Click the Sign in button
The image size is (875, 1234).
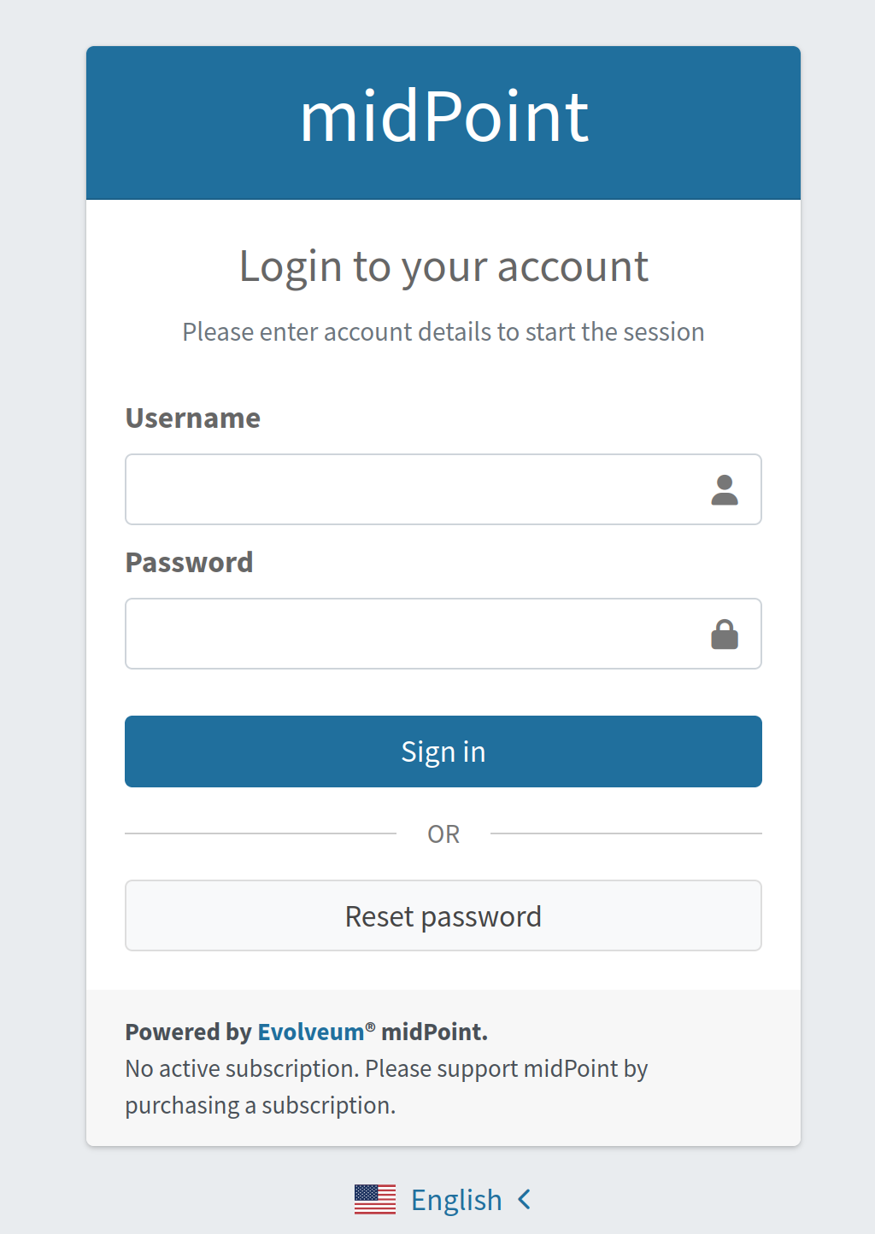(443, 751)
